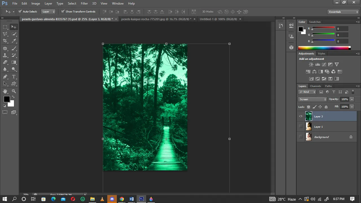The width and height of the screenshot is (361, 203).
Task: Click the foreground color swatch in toolbox
Action: (x=7, y=99)
